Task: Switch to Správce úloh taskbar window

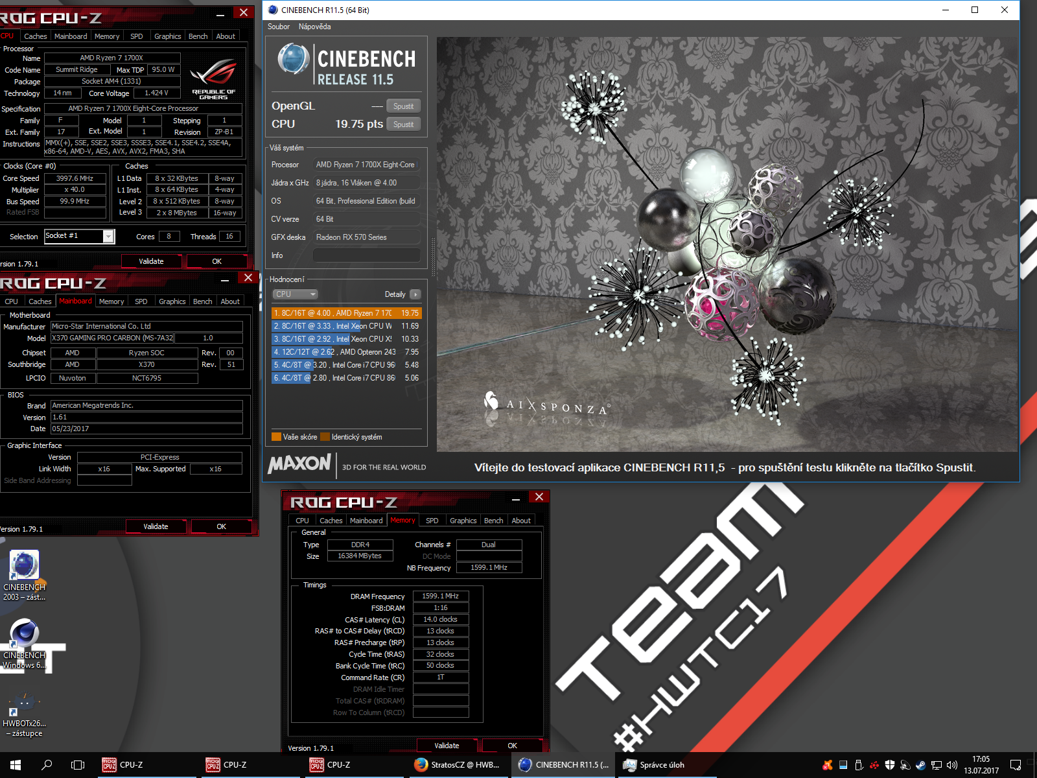Action: [668, 765]
